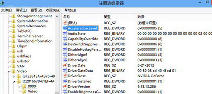Click the Ubpm folder icon
Screen dimensions: 212x94
(13, 46)
